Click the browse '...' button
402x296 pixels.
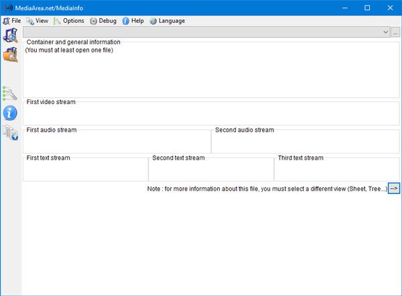pyautogui.click(x=395, y=32)
